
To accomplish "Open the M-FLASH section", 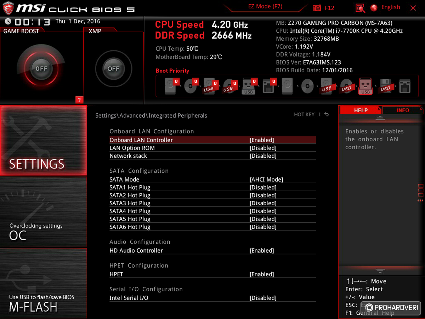I will click(x=43, y=283).
